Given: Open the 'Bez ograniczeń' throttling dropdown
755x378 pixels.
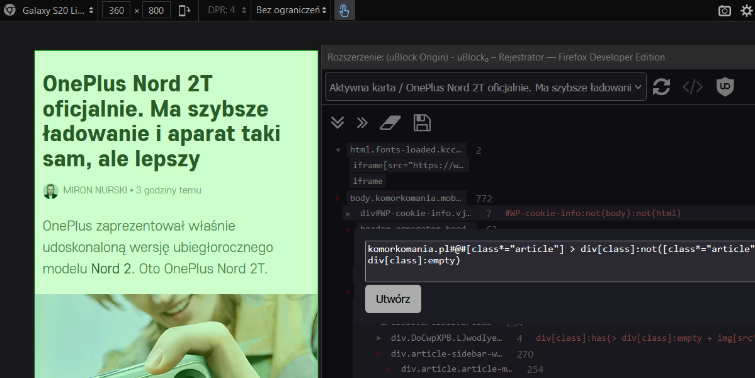Looking at the screenshot, I should (291, 10).
